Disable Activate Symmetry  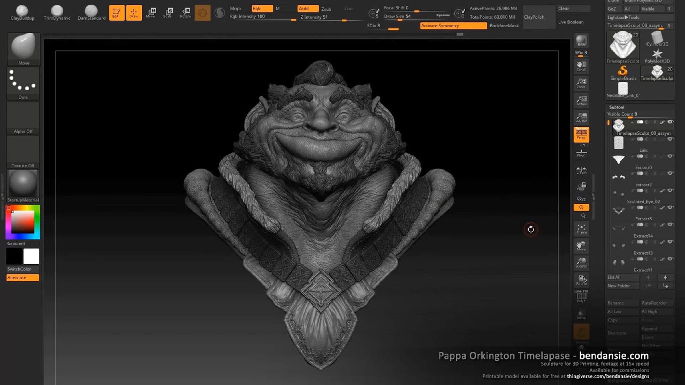[x=454, y=26]
